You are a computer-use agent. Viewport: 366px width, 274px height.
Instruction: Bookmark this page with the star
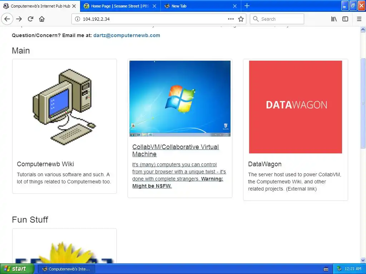point(241,19)
